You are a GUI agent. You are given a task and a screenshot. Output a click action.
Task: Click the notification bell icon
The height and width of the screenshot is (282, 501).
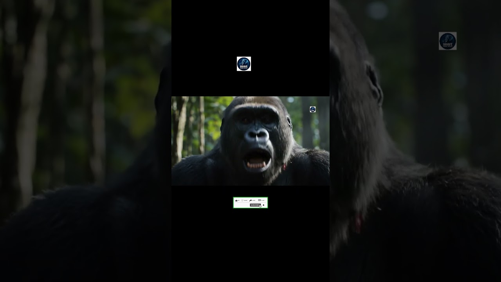pos(263,205)
